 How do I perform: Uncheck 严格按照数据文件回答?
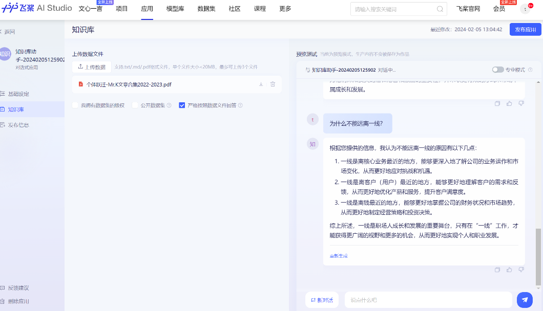click(x=182, y=104)
